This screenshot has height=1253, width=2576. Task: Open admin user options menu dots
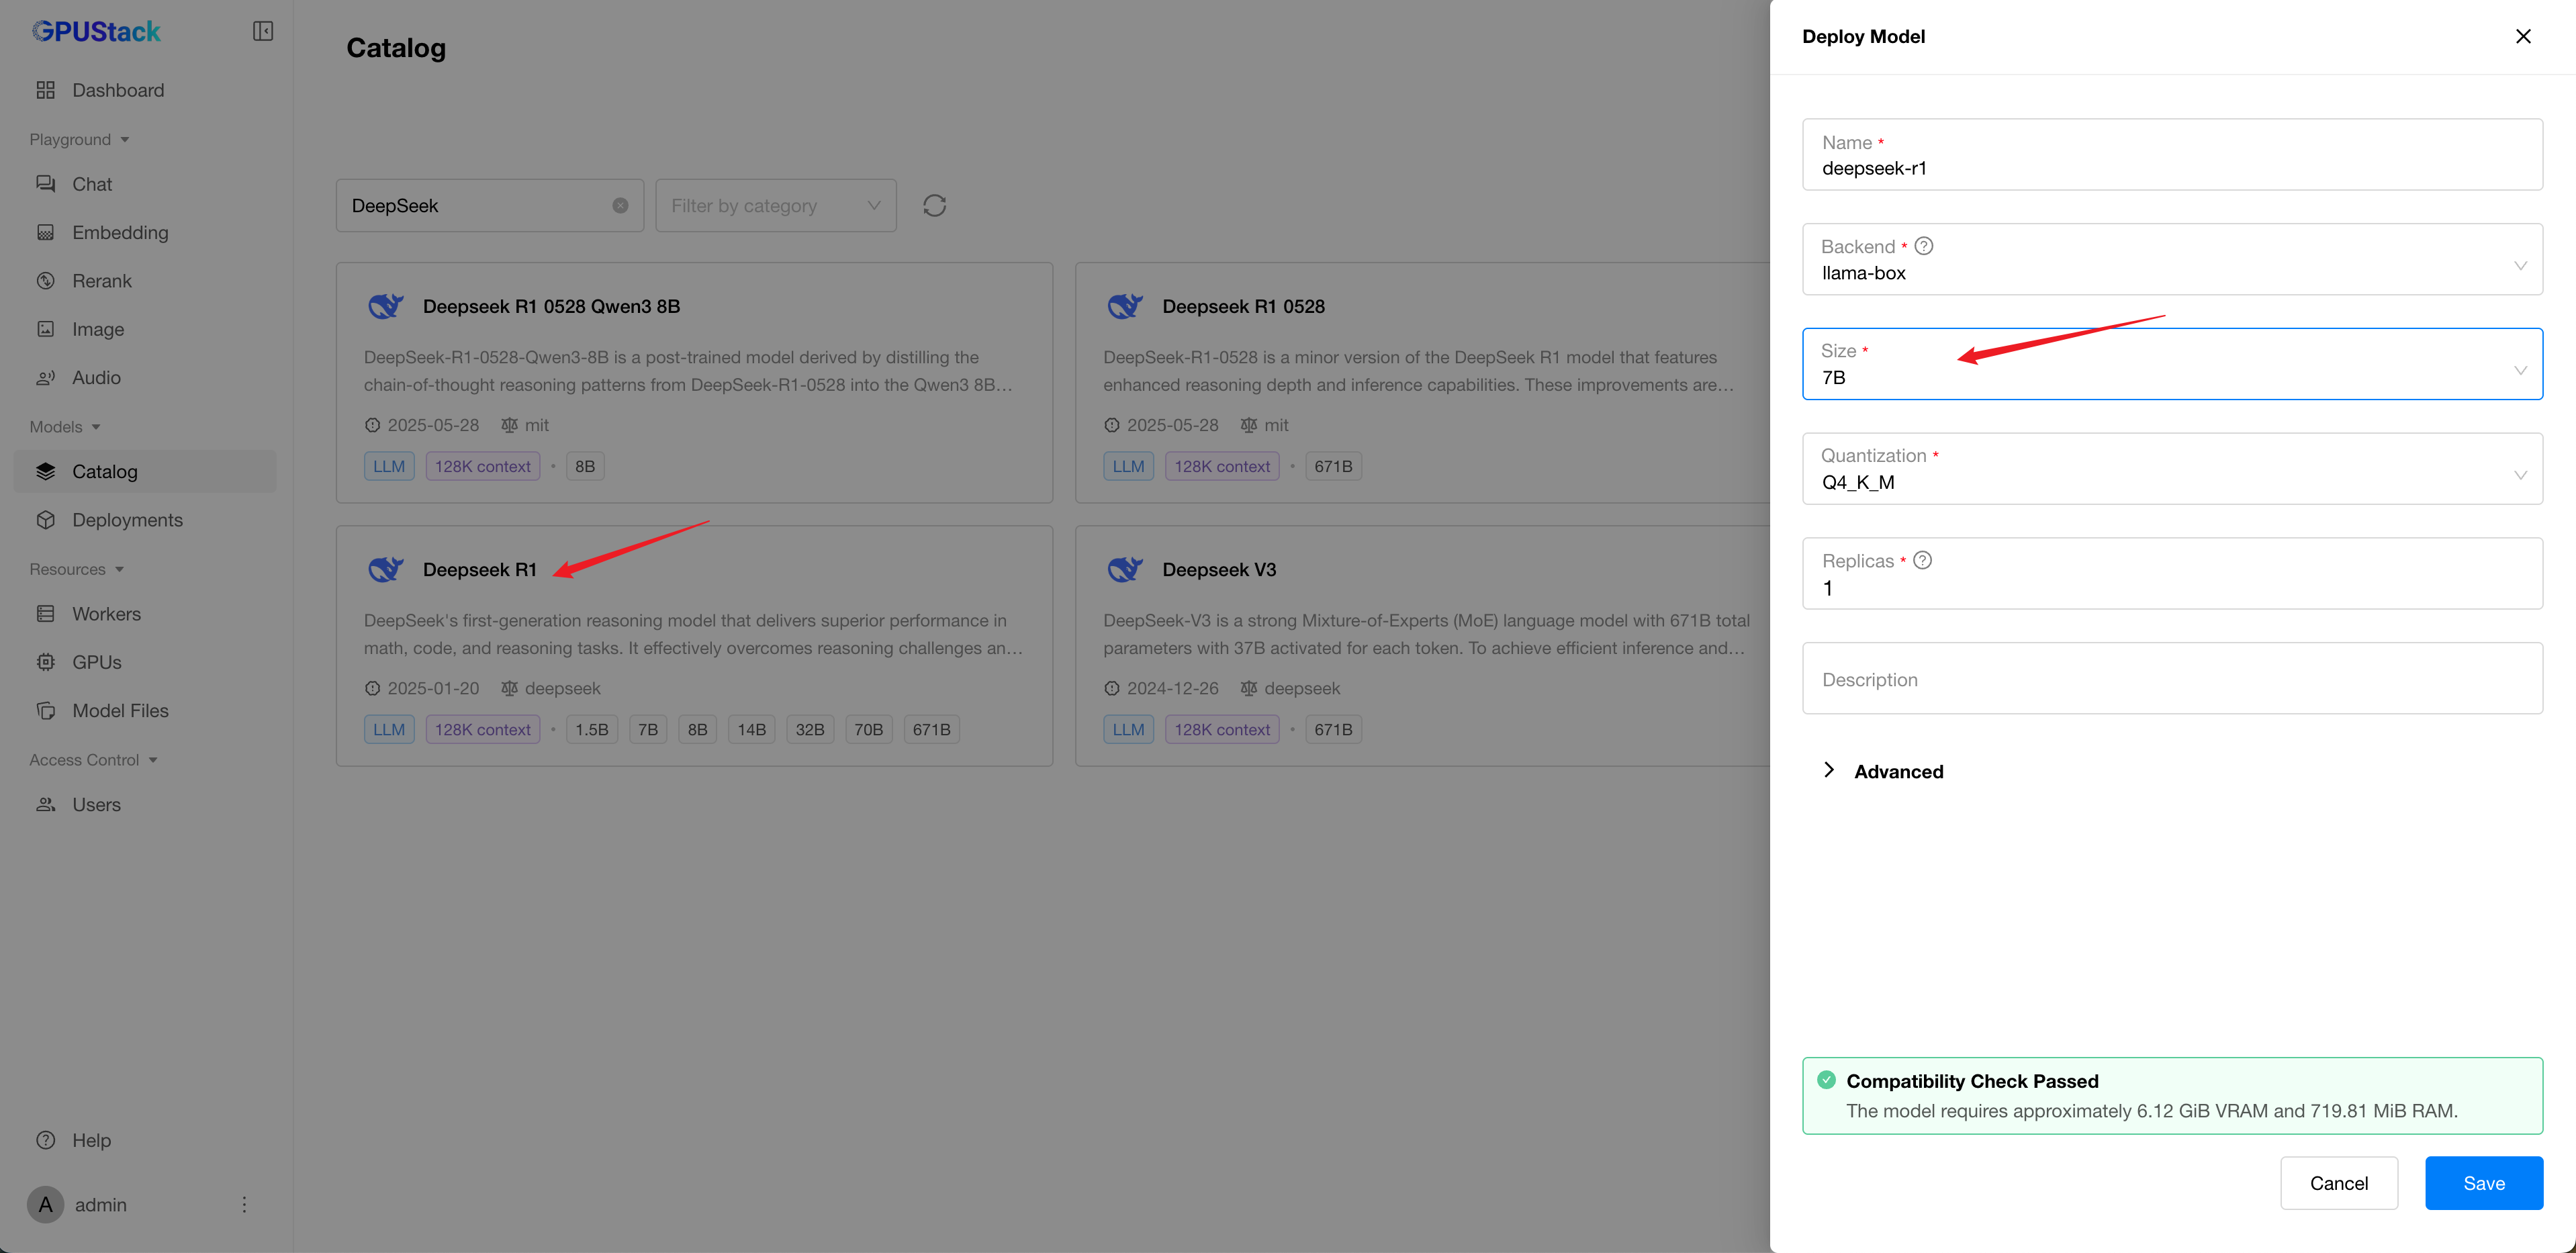(x=244, y=1204)
